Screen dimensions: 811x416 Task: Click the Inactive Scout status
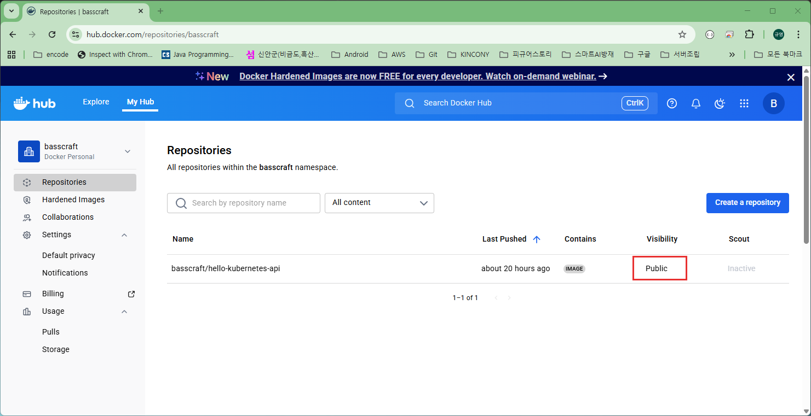741,269
